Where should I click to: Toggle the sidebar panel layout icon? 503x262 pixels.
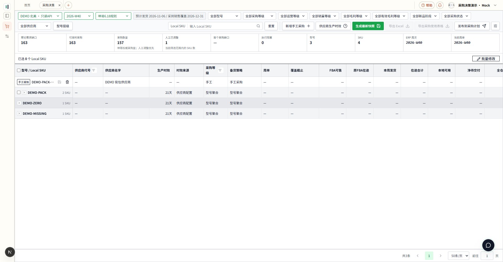pos(7,16)
